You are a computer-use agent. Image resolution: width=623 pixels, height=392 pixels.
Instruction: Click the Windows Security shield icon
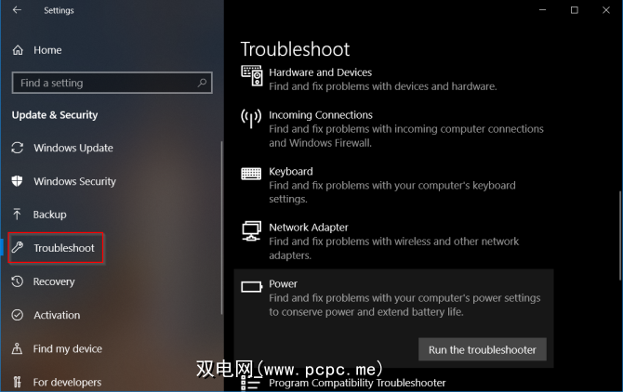pyautogui.click(x=17, y=181)
